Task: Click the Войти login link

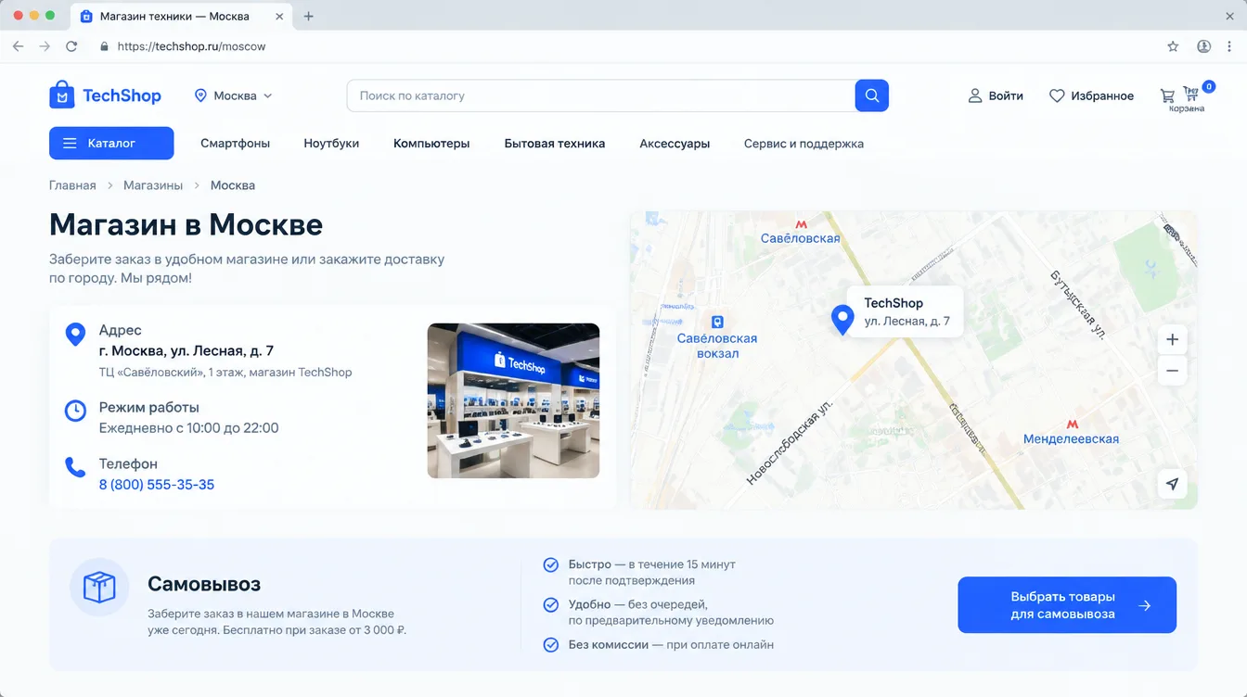Action: (x=1006, y=95)
